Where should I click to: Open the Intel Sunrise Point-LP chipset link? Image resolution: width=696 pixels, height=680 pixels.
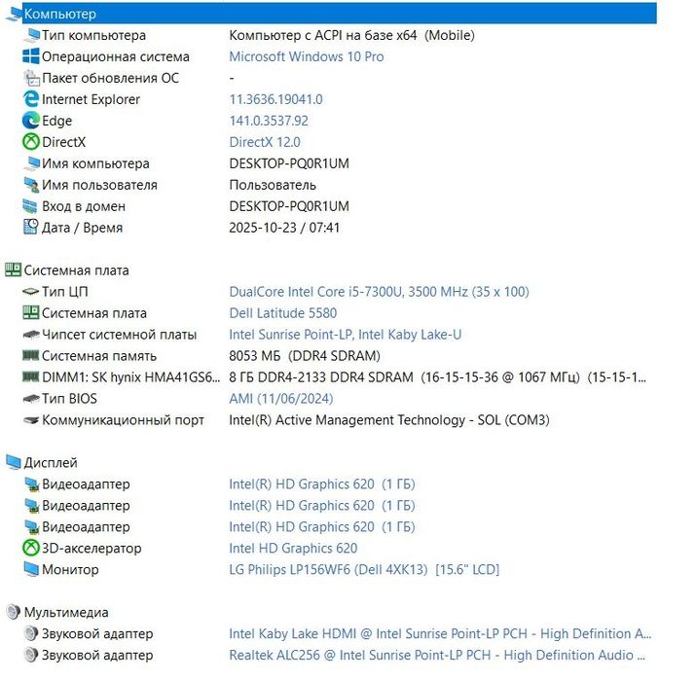[x=346, y=335]
